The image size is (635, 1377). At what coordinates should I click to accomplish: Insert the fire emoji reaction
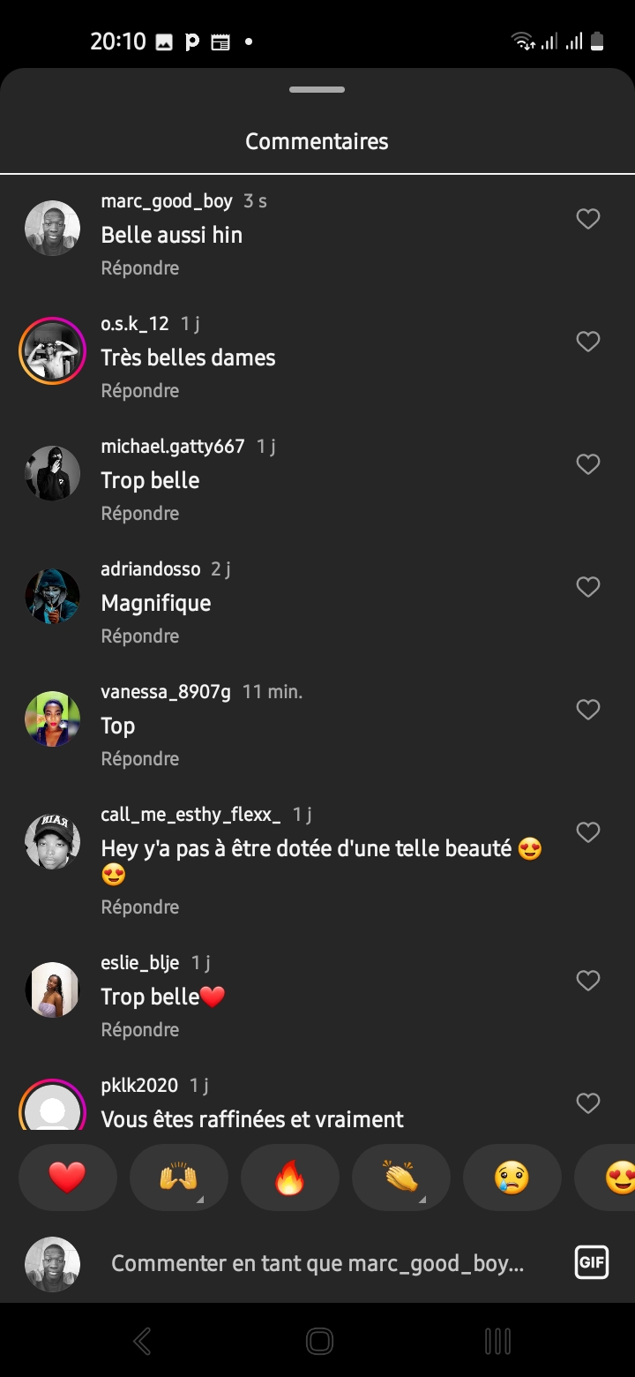click(x=289, y=1178)
